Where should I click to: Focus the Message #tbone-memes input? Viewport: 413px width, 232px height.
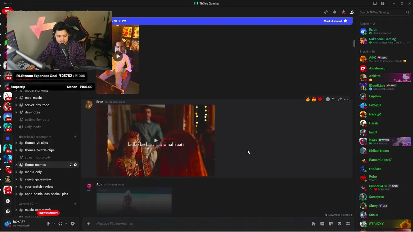tap(202, 224)
